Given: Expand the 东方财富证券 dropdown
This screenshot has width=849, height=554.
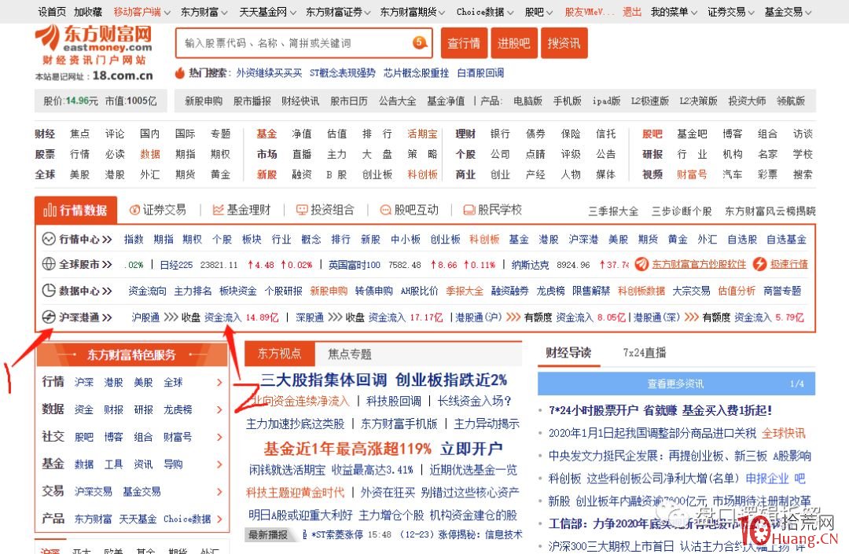Looking at the screenshot, I should point(367,13).
